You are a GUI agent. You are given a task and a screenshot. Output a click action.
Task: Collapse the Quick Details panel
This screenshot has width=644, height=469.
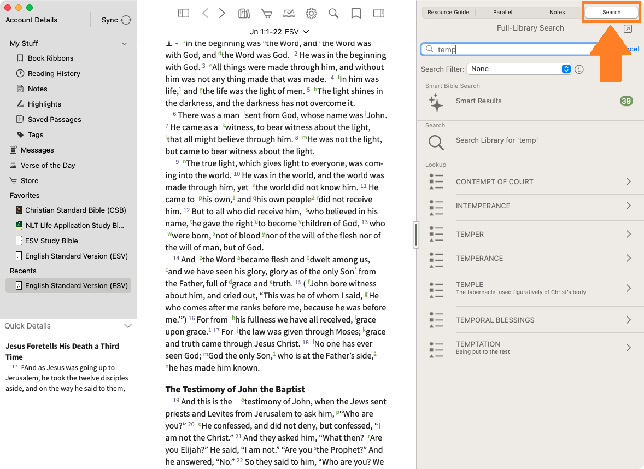(x=128, y=326)
